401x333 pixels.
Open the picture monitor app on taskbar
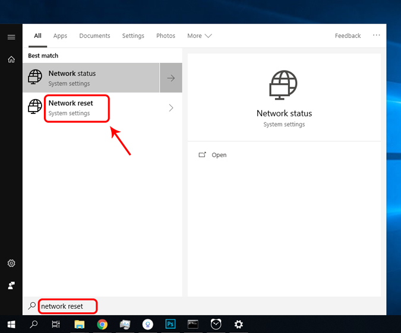coord(125,324)
